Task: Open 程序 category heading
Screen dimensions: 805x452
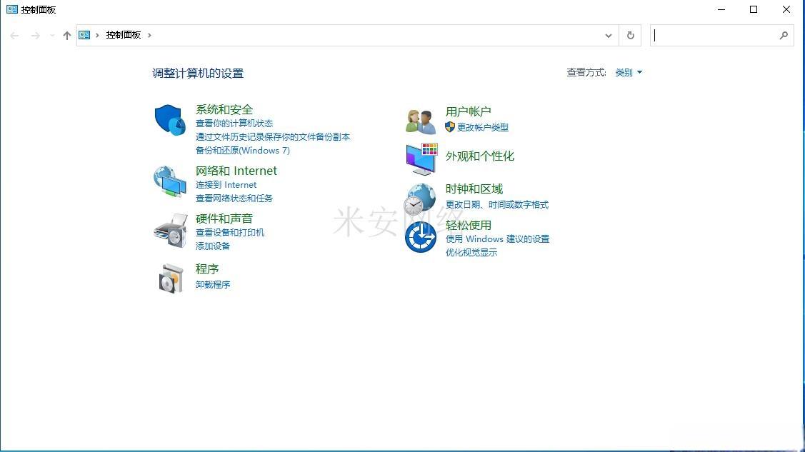Action: pos(207,268)
